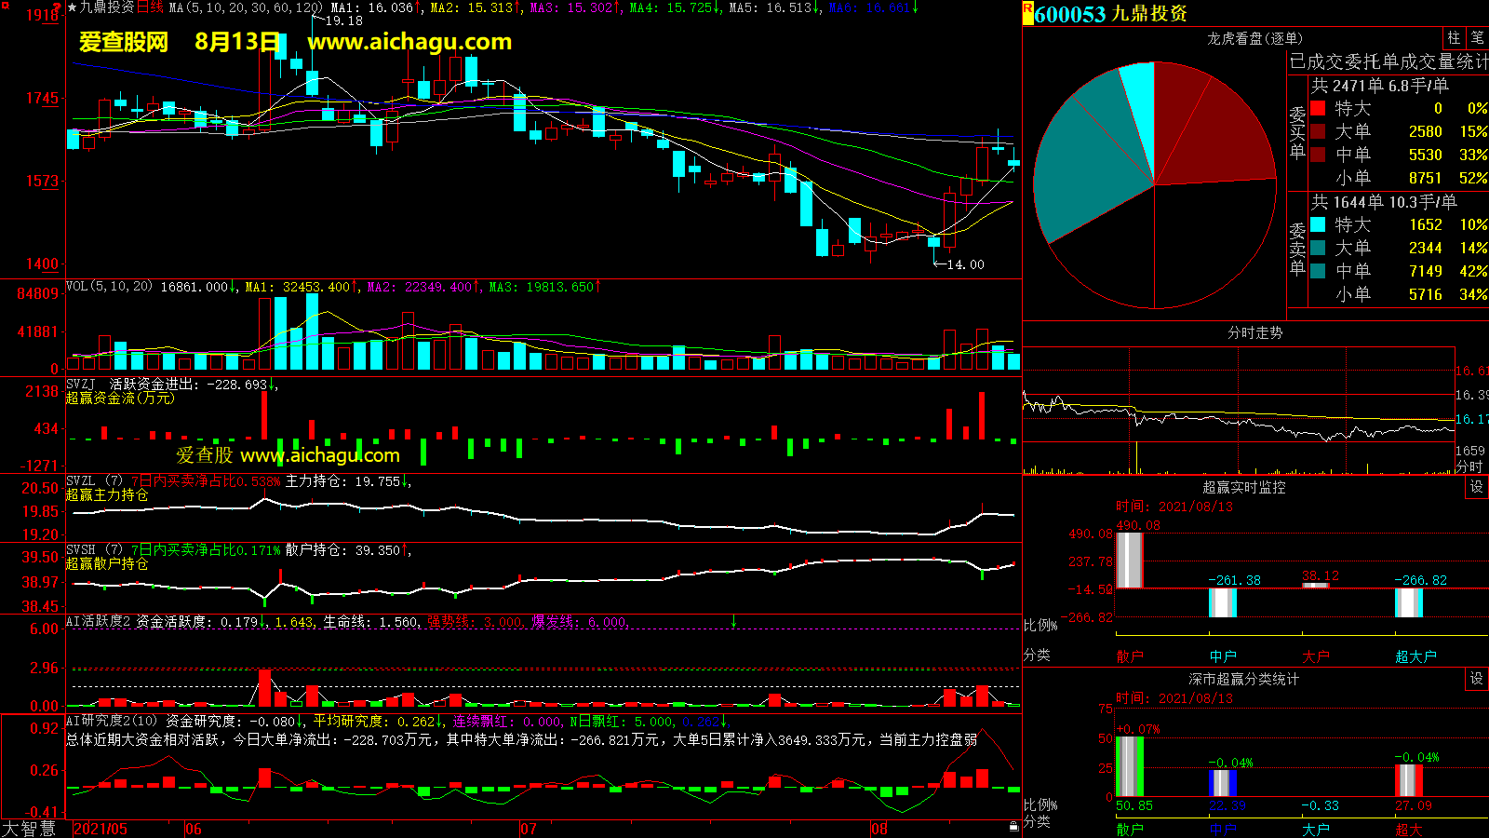Click the star icon before 九鼎投资
The image size is (1489, 838).
(x=73, y=7)
